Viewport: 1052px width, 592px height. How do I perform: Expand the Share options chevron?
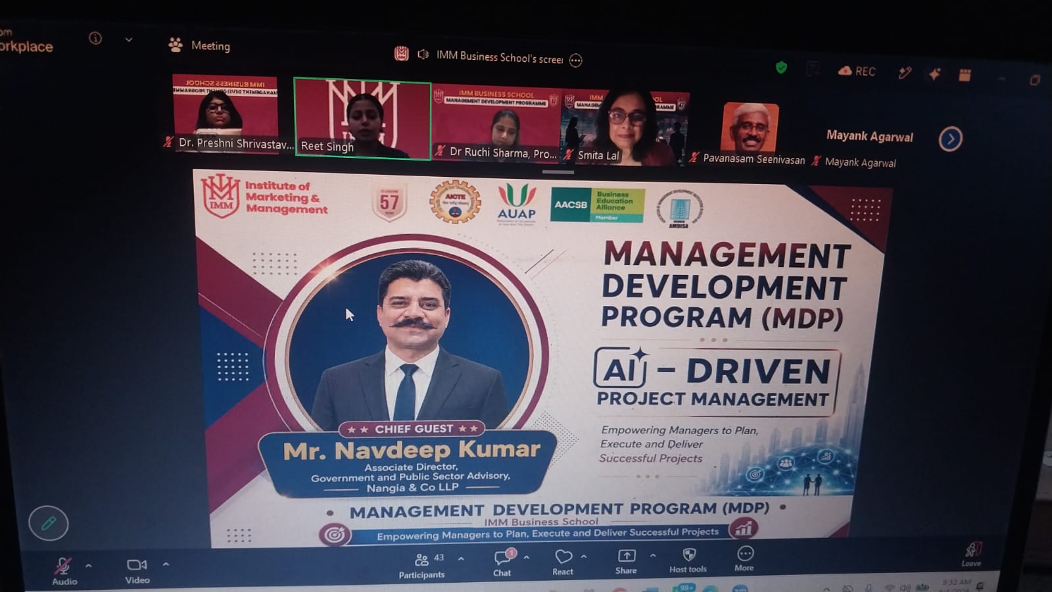tap(653, 556)
